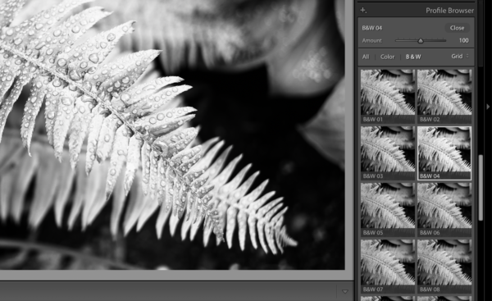Show All profiles filter

(x=366, y=57)
